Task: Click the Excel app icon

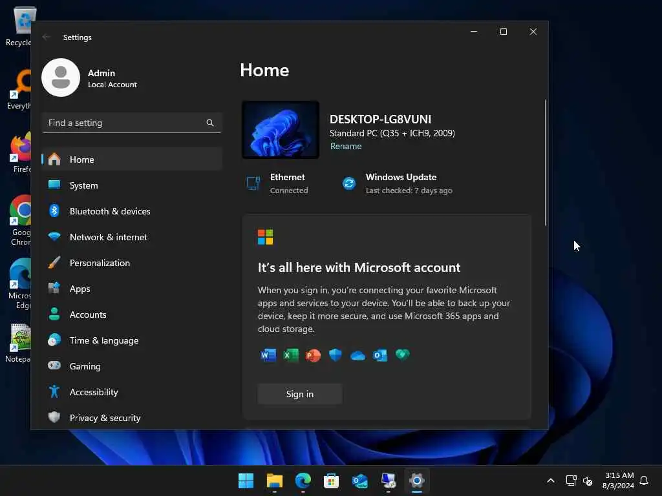Action: pos(291,355)
